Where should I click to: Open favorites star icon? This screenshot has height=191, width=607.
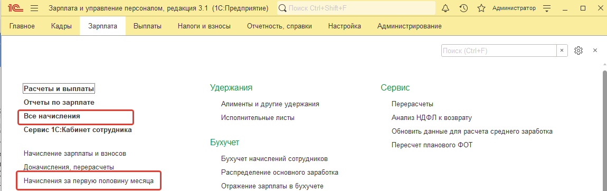tap(481, 8)
